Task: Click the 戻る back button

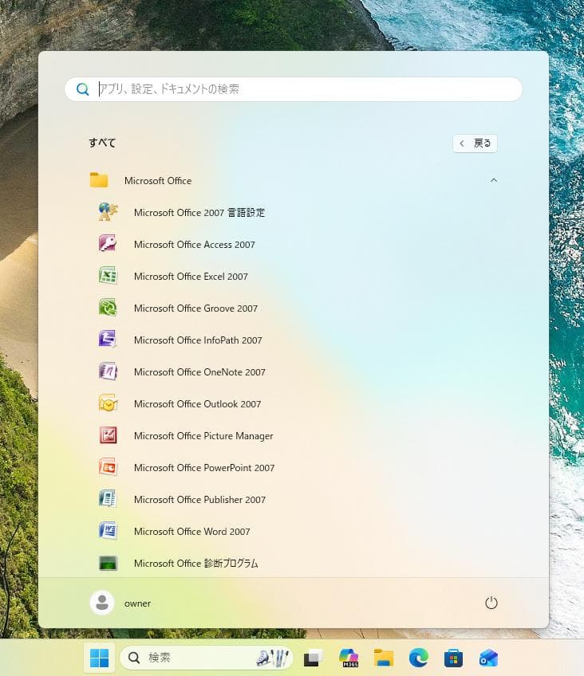Action: (475, 143)
